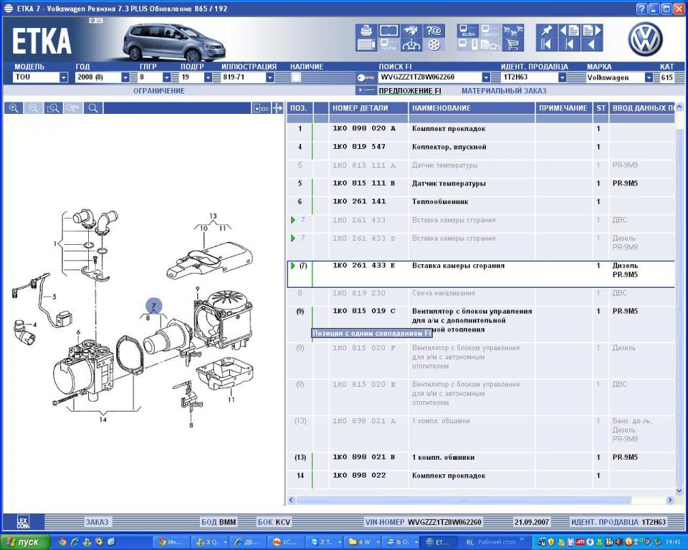Image resolution: width=688 pixels, height=550 pixels.
Task: Click ПРИМЕЧАНИЕ column header
Action: click(x=564, y=108)
